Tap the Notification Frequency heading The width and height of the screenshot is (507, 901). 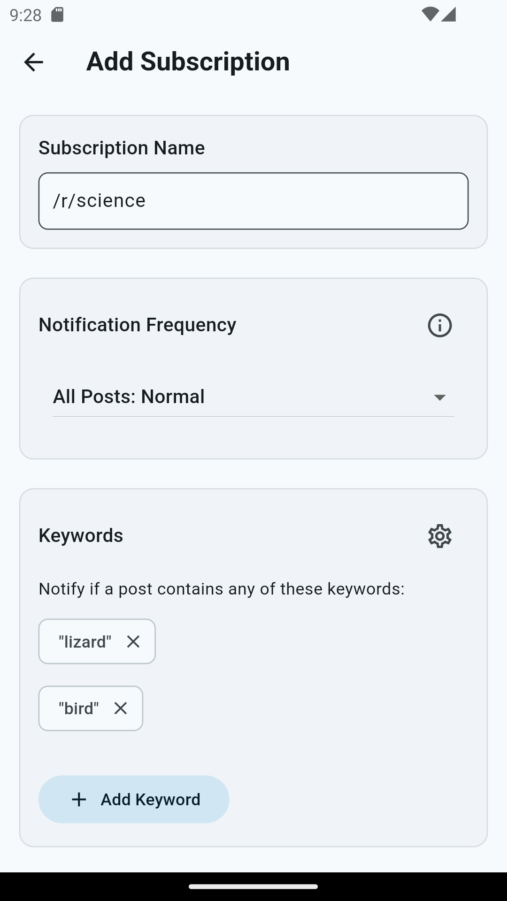tap(137, 325)
